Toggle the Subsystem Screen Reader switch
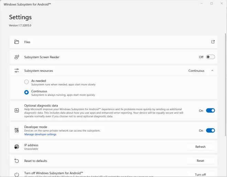Image resolution: width=227 pixels, height=177 pixels. click(x=210, y=57)
